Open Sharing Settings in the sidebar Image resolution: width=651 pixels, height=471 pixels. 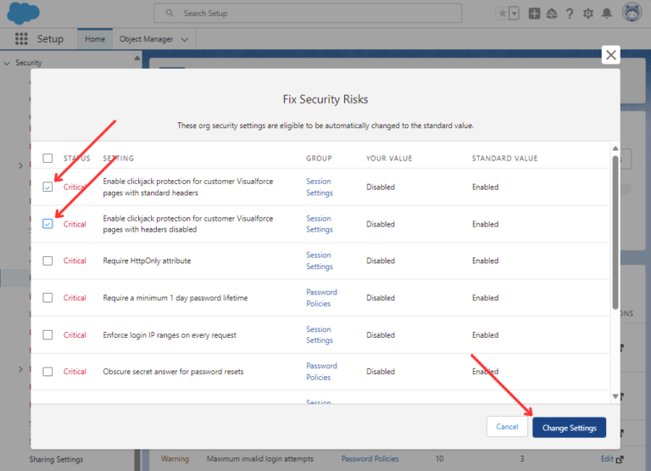[56, 459]
